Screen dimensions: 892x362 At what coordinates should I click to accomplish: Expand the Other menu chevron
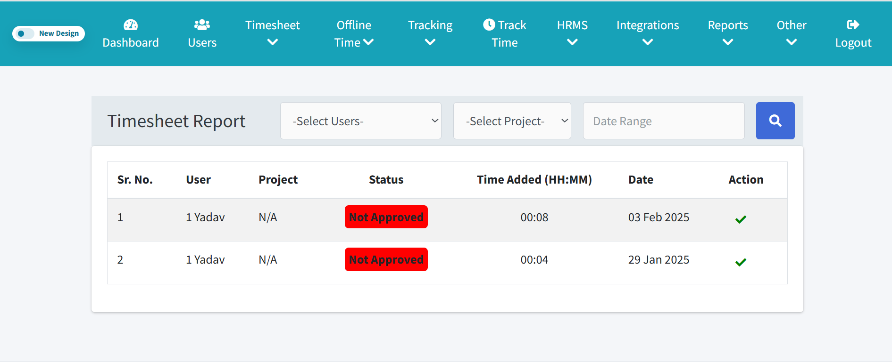point(792,42)
